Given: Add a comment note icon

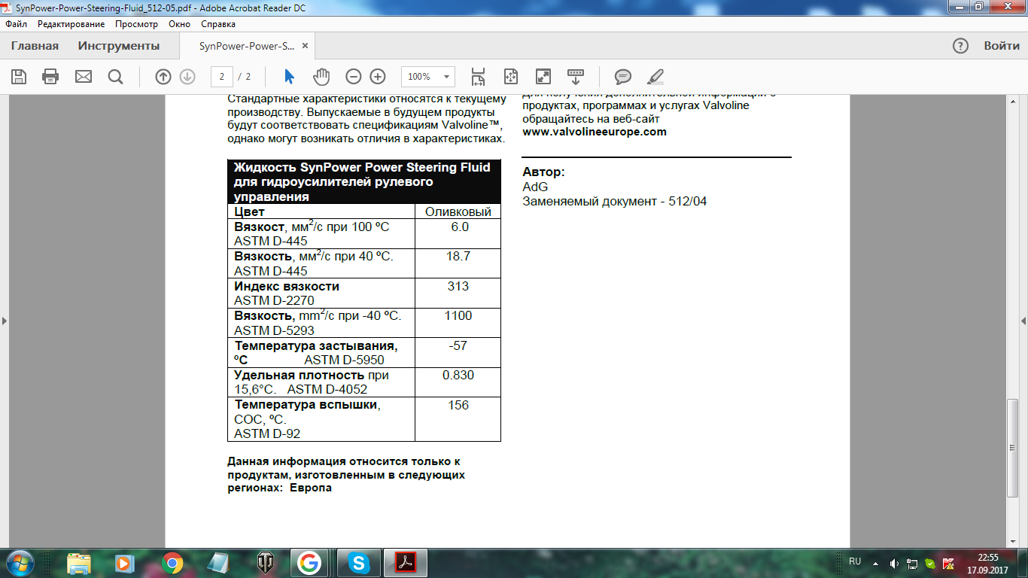Looking at the screenshot, I should click(x=623, y=77).
